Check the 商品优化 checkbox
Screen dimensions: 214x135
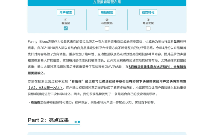pyautogui.click(x=148, y=28)
